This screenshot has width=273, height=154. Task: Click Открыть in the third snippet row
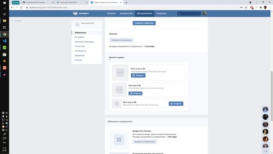176,104
